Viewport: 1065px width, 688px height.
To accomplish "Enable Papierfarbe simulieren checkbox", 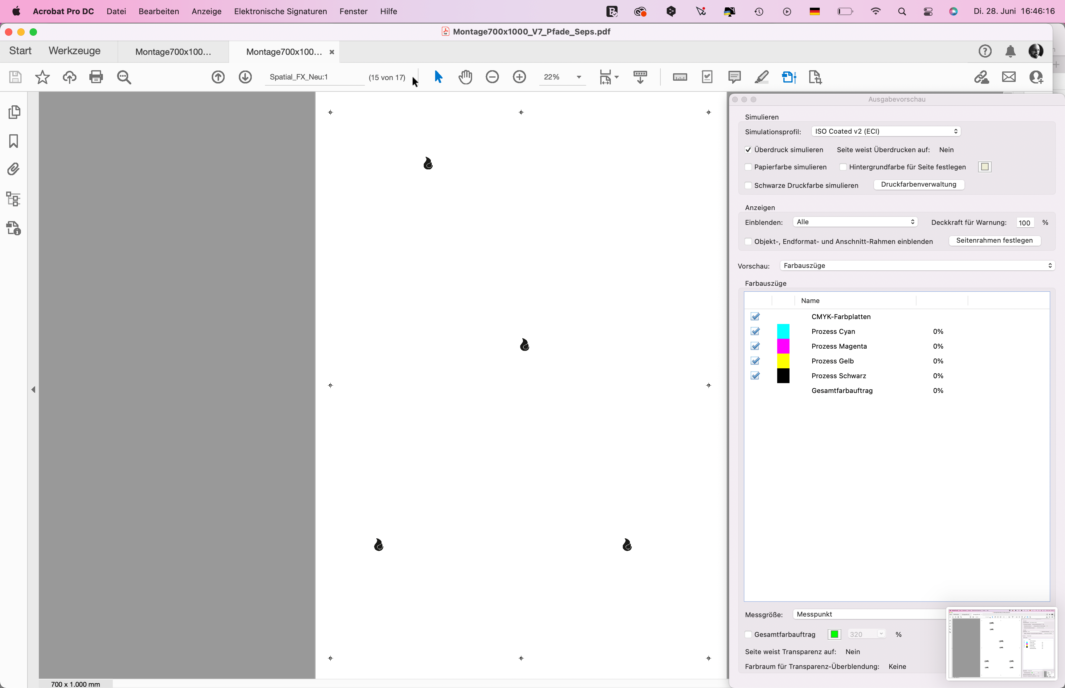I will tap(748, 167).
